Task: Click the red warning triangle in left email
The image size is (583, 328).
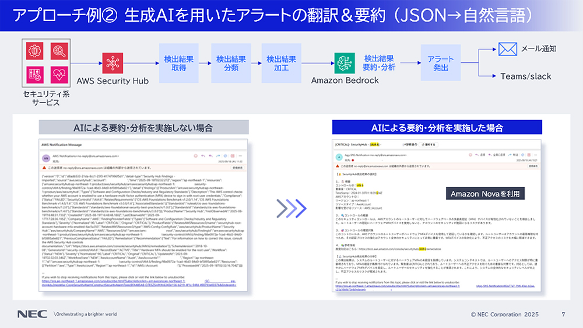Action: 44,167
